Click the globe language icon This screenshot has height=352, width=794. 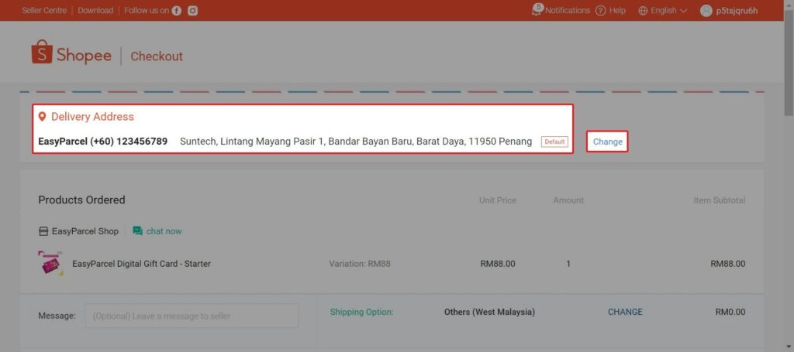click(x=643, y=11)
